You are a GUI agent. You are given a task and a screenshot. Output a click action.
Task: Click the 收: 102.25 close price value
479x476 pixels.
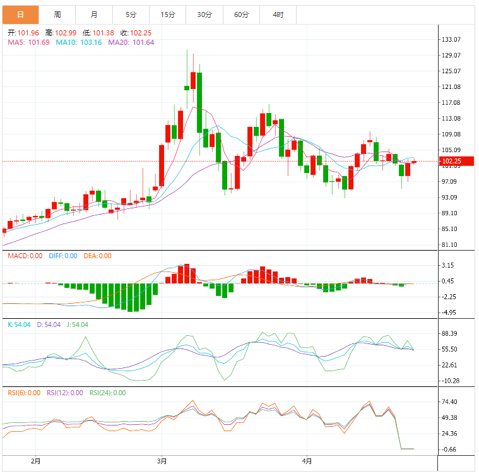136,33
